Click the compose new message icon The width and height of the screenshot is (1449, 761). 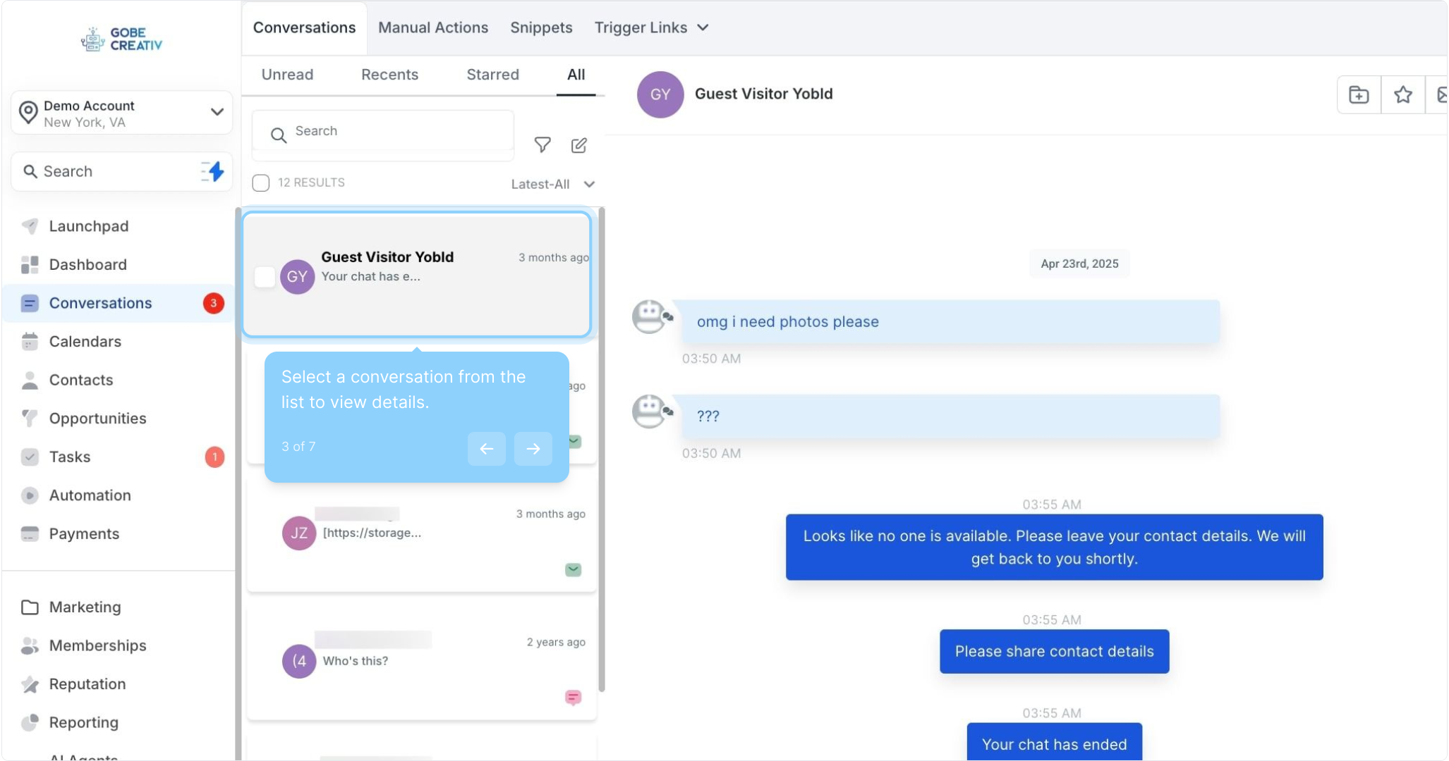[578, 145]
